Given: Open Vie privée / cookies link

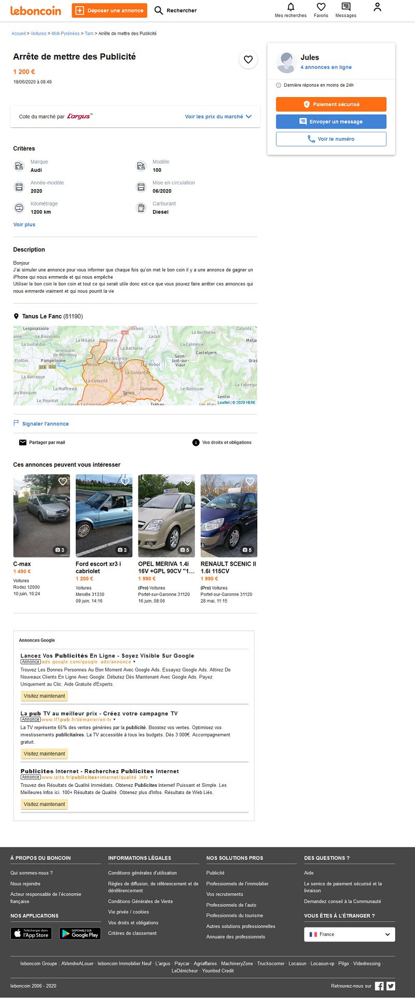Looking at the screenshot, I should [129, 912].
